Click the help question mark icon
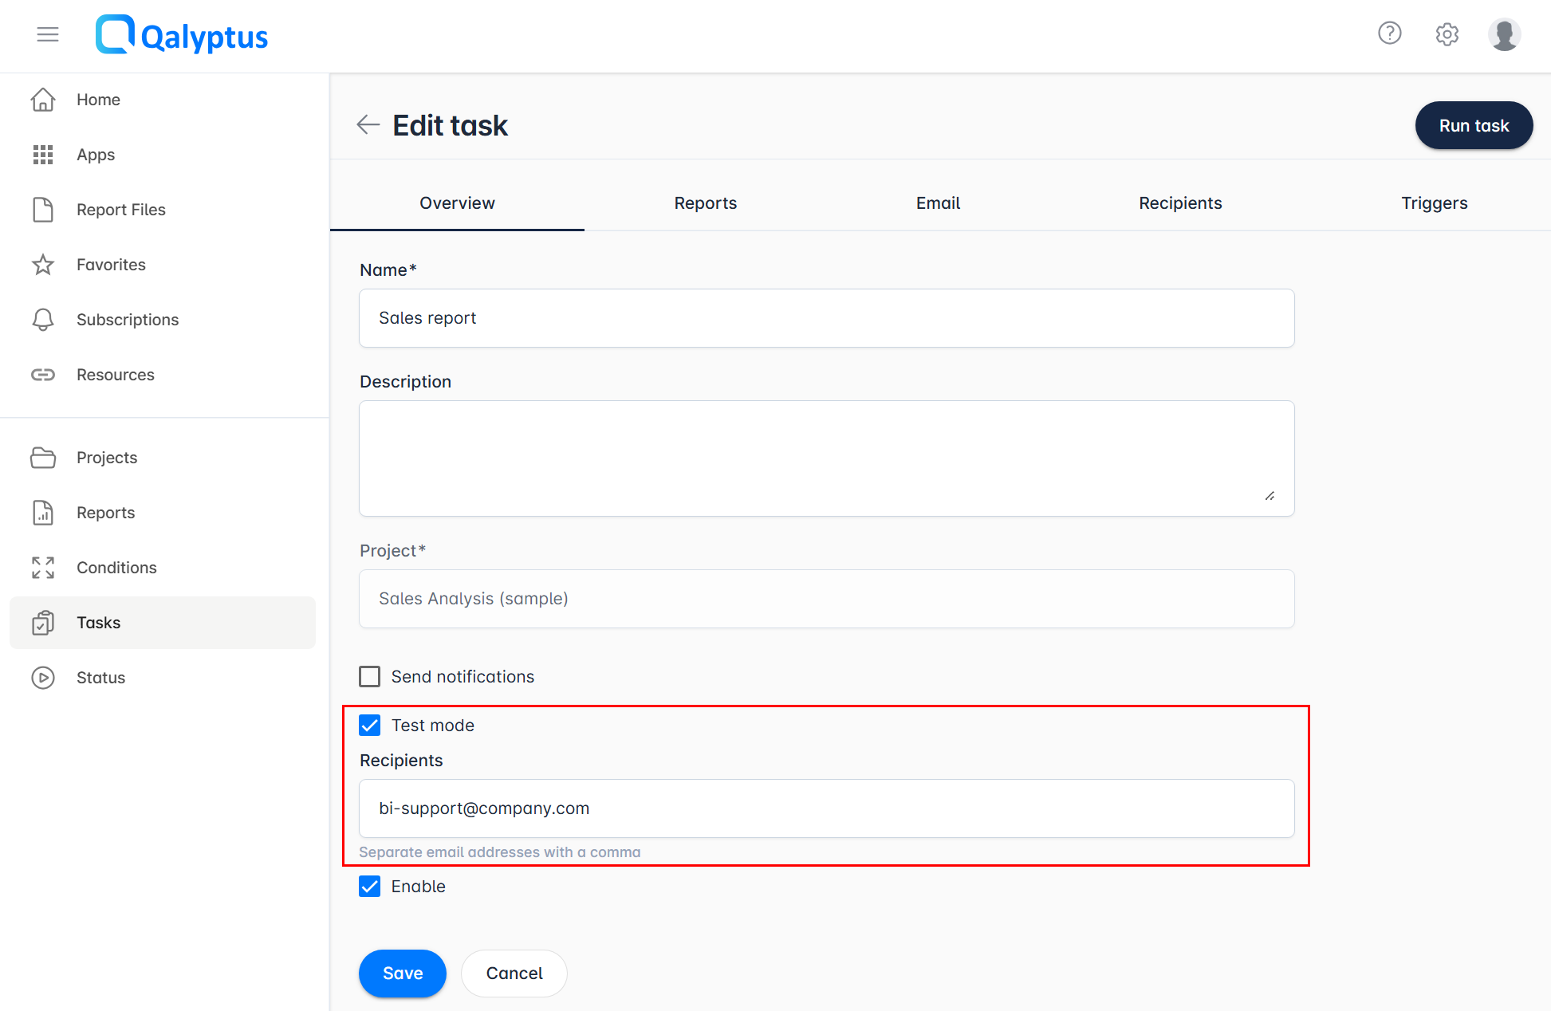The image size is (1551, 1011). pos(1390,33)
